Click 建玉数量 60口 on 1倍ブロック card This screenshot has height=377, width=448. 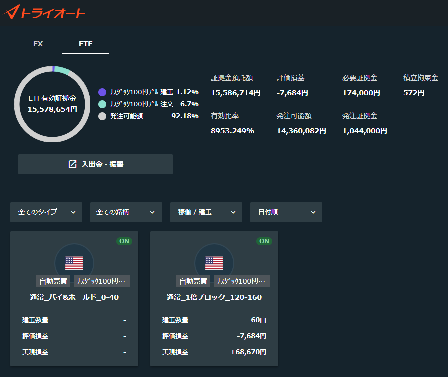point(259,320)
